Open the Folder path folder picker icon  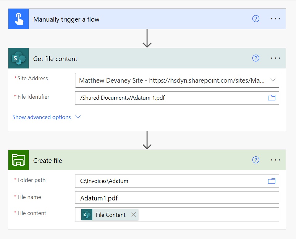[272, 181]
